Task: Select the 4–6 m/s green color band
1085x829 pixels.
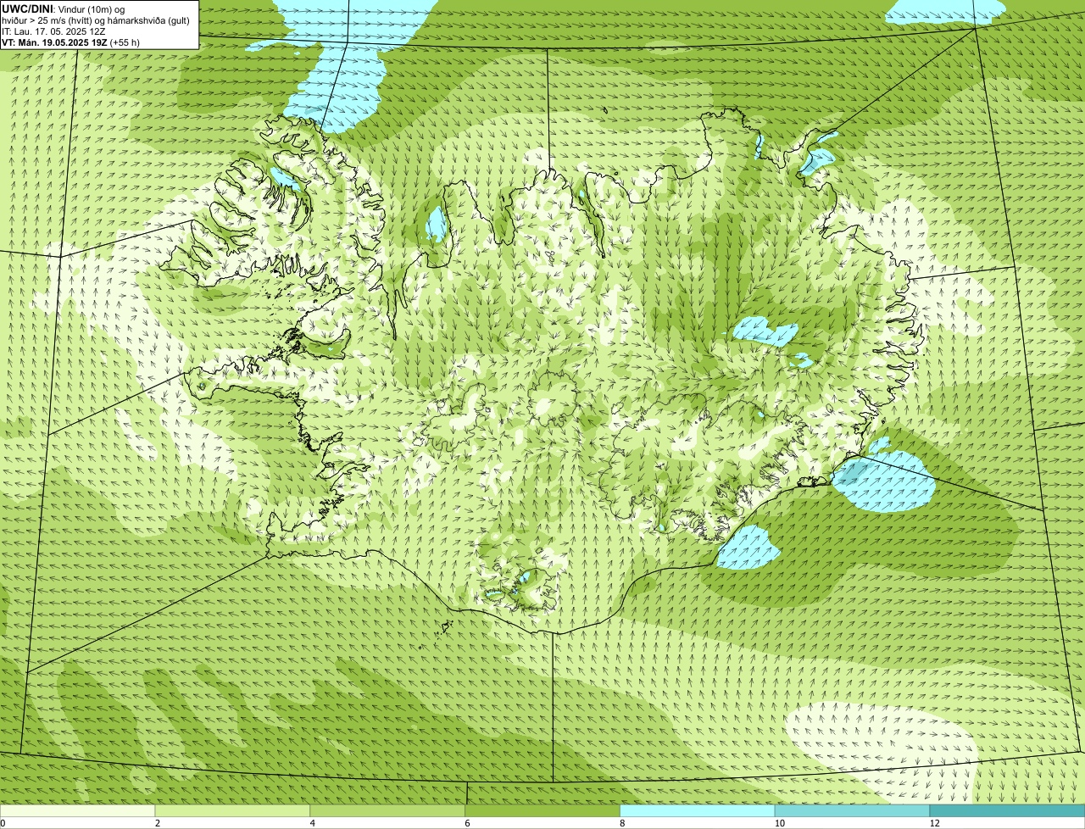Action: 387,811
